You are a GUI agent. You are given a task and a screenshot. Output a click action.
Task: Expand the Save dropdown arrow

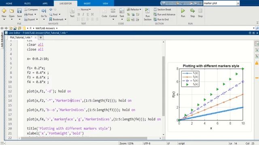click(19, 19)
